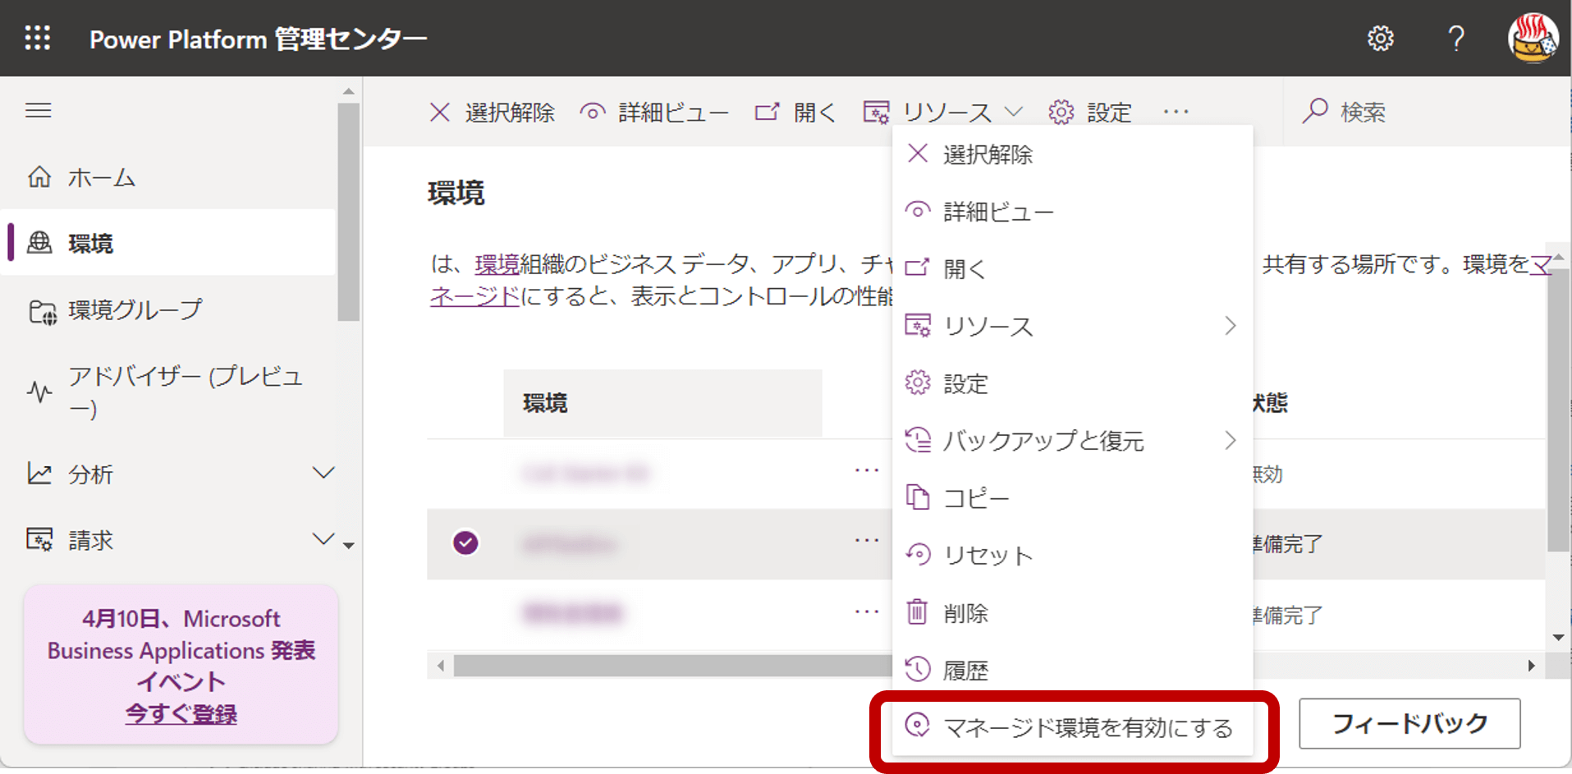Click the リセット reset icon in menu

[918, 555]
